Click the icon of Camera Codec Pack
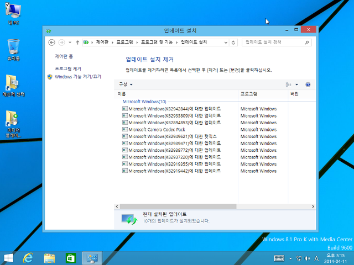The image size is (354, 265). tap(125, 129)
